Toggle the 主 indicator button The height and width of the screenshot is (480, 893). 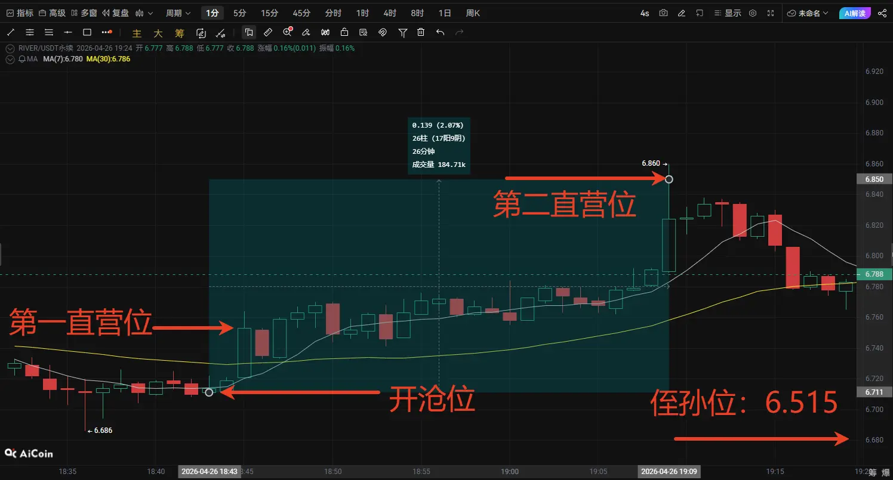(137, 33)
